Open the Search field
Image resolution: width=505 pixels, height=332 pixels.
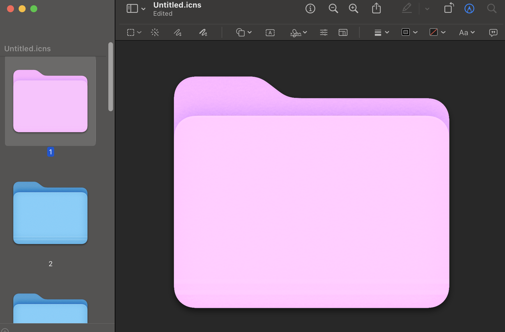(492, 8)
